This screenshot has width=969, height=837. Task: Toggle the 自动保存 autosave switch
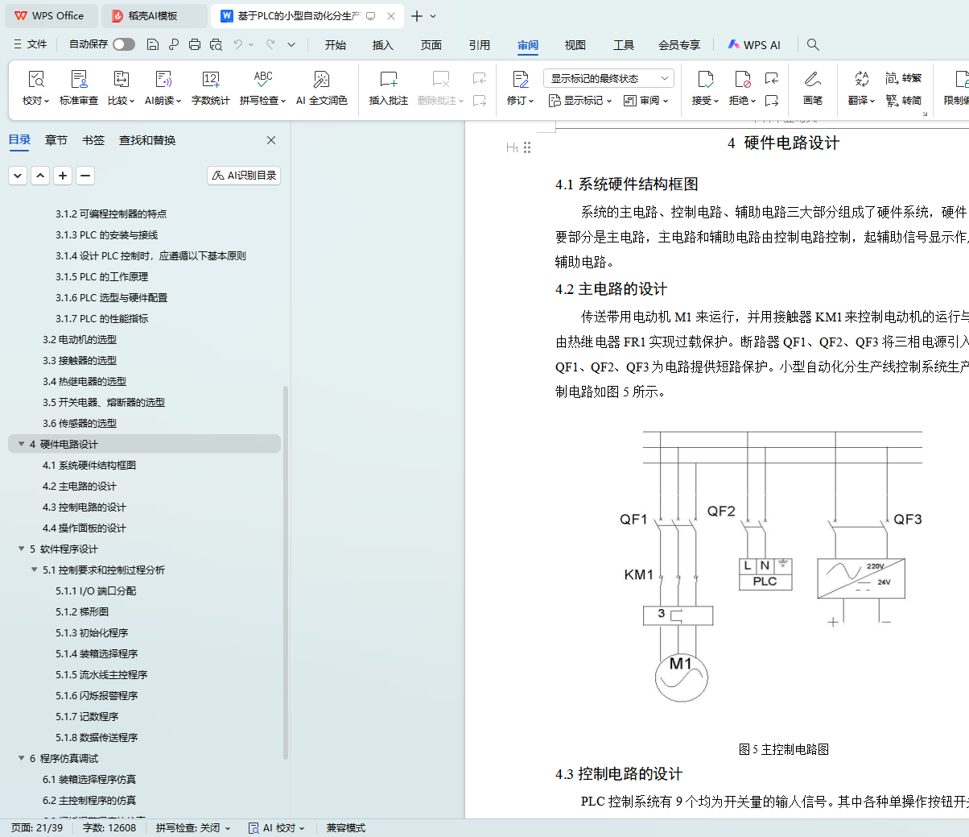(124, 45)
